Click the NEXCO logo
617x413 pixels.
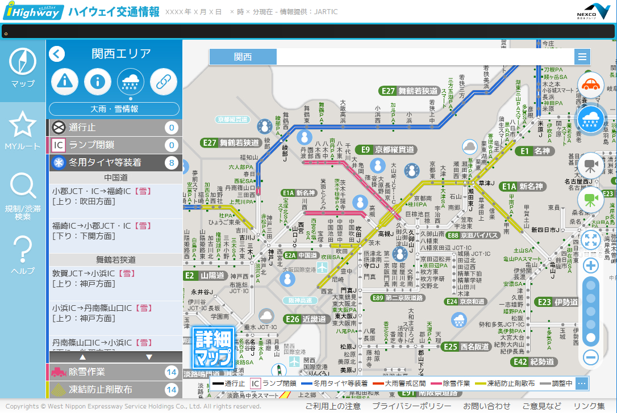tap(593, 11)
